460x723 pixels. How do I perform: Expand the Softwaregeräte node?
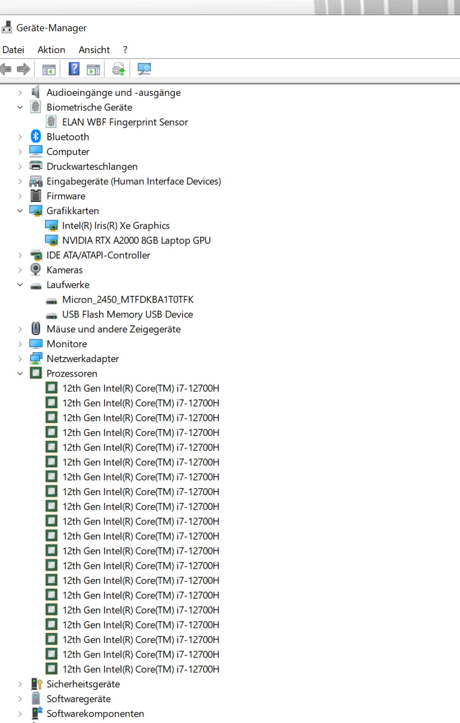[20, 699]
